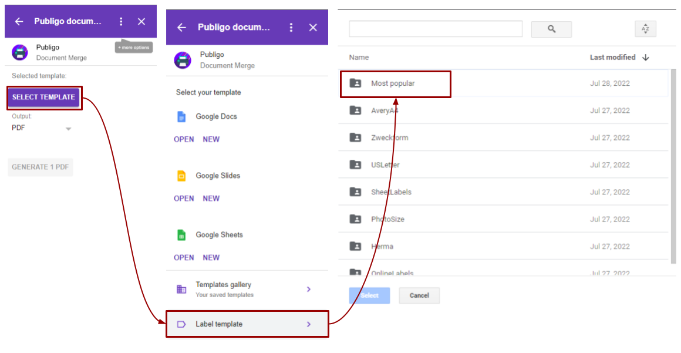
Task: Sort by Name column header
Action: coord(359,58)
